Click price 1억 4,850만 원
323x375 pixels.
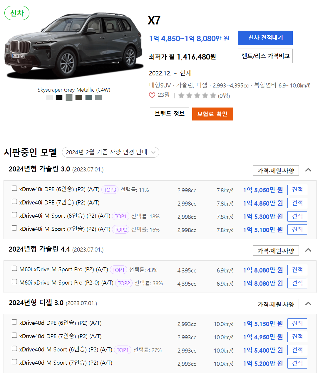click(263, 203)
